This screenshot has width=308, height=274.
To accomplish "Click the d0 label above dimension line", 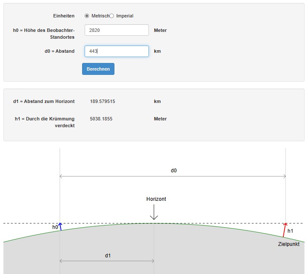I will pyautogui.click(x=174, y=170).
